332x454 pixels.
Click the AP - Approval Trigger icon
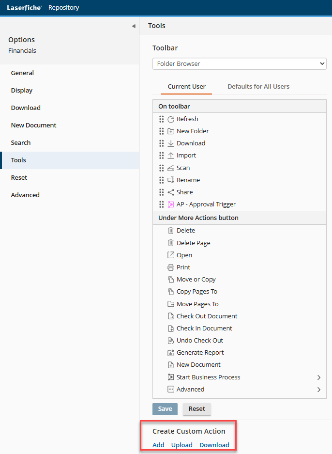(x=171, y=204)
